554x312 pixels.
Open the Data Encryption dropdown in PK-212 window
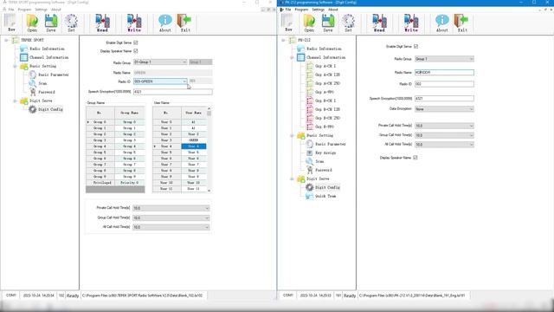[444, 109]
